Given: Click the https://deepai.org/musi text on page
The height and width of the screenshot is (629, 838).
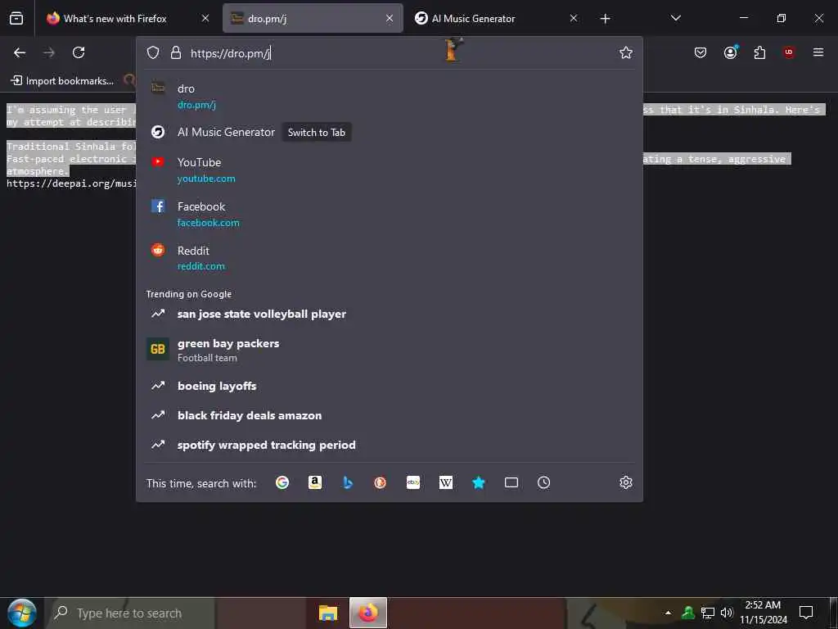Looking at the screenshot, I should (71, 183).
